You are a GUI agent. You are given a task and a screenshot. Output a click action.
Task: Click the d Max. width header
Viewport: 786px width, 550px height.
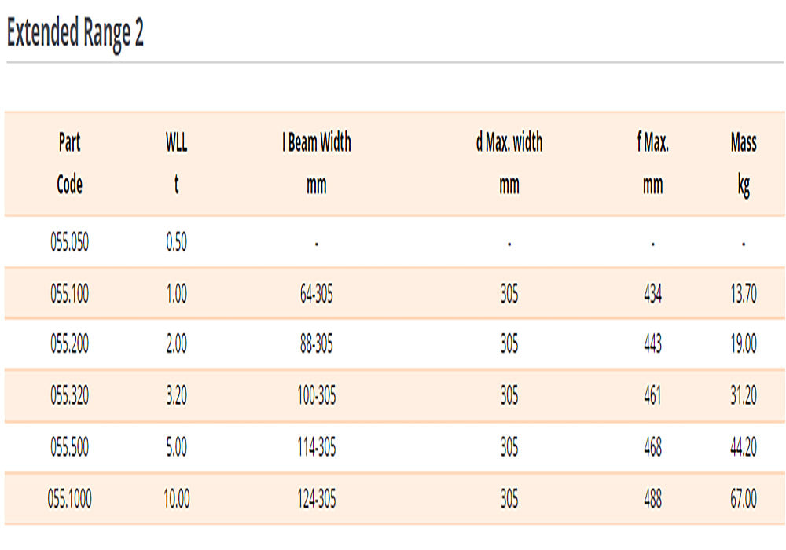509,163
